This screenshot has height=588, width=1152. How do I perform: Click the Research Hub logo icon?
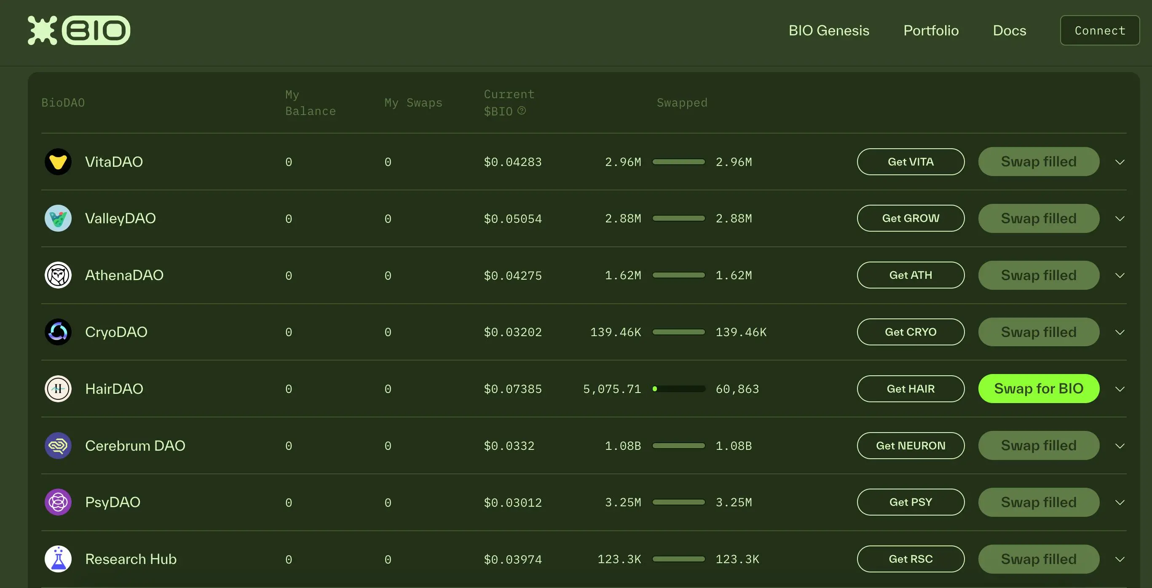tap(58, 559)
